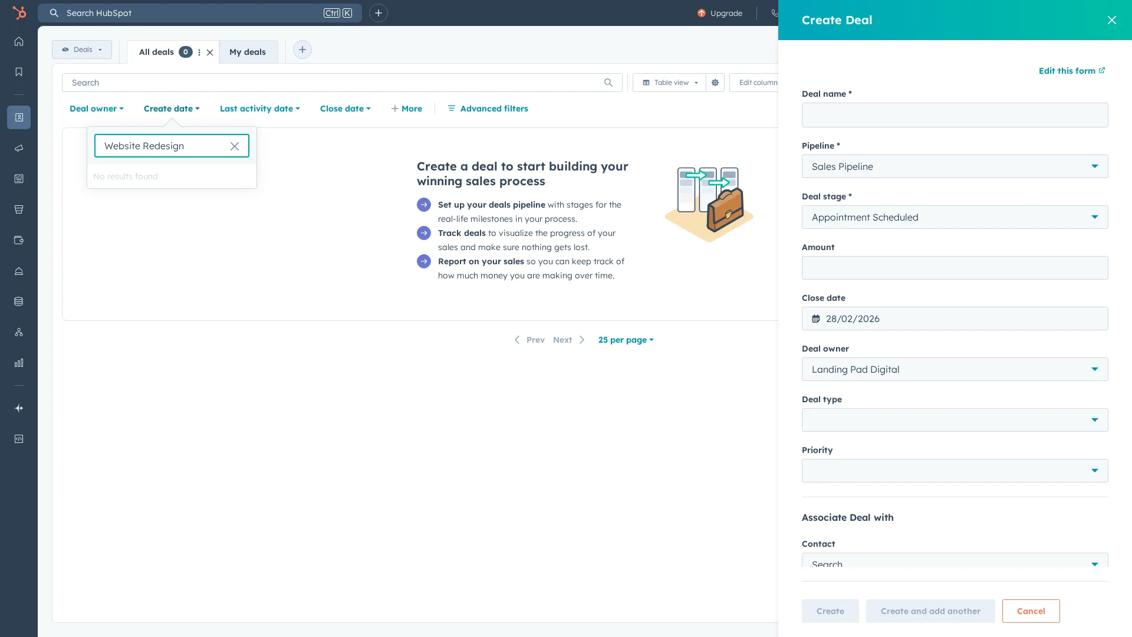Image resolution: width=1132 pixels, height=637 pixels.
Task: Click the Advanced filters control
Action: click(x=488, y=109)
